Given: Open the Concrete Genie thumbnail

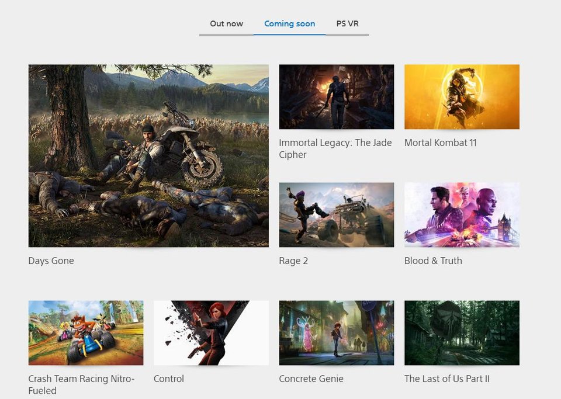Looking at the screenshot, I should 336,332.
